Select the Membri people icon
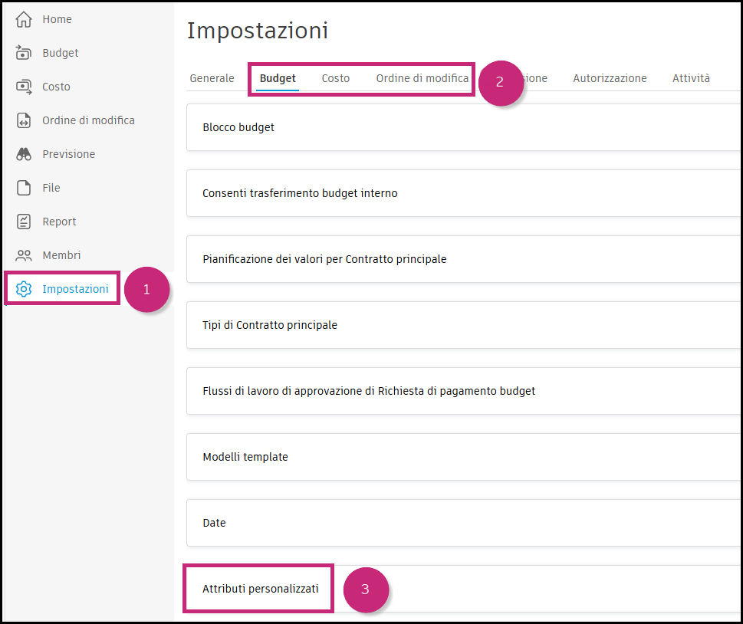This screenshot has height=624, width=743. click(23, 255)
